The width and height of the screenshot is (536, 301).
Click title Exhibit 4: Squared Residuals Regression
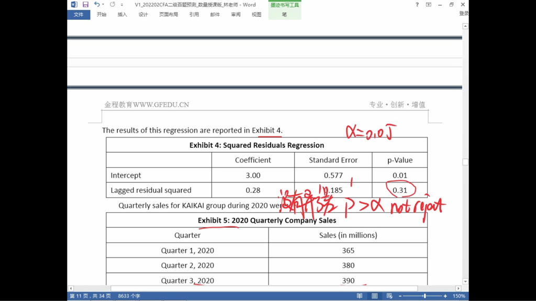pyautogui.click(x=256, y=145)
